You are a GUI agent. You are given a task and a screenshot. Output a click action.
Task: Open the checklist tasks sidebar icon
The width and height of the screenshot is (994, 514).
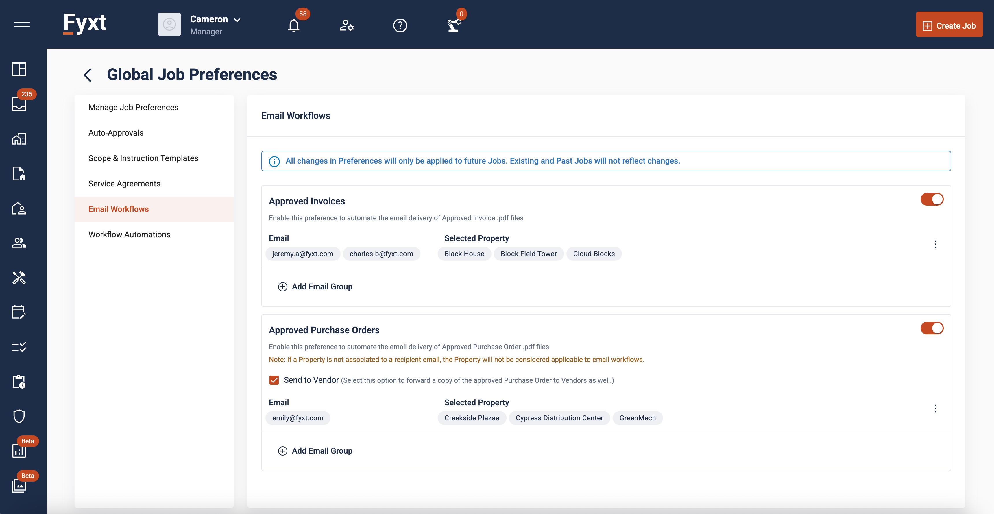pos(19,347)
